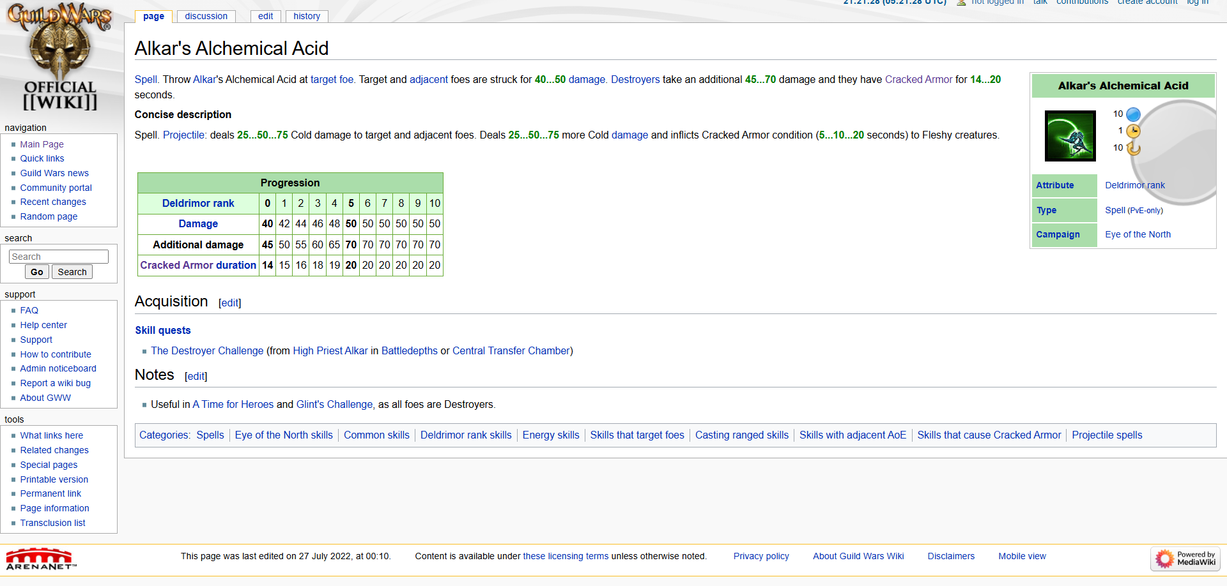Open How to contribute link

(x=56, y=354)
